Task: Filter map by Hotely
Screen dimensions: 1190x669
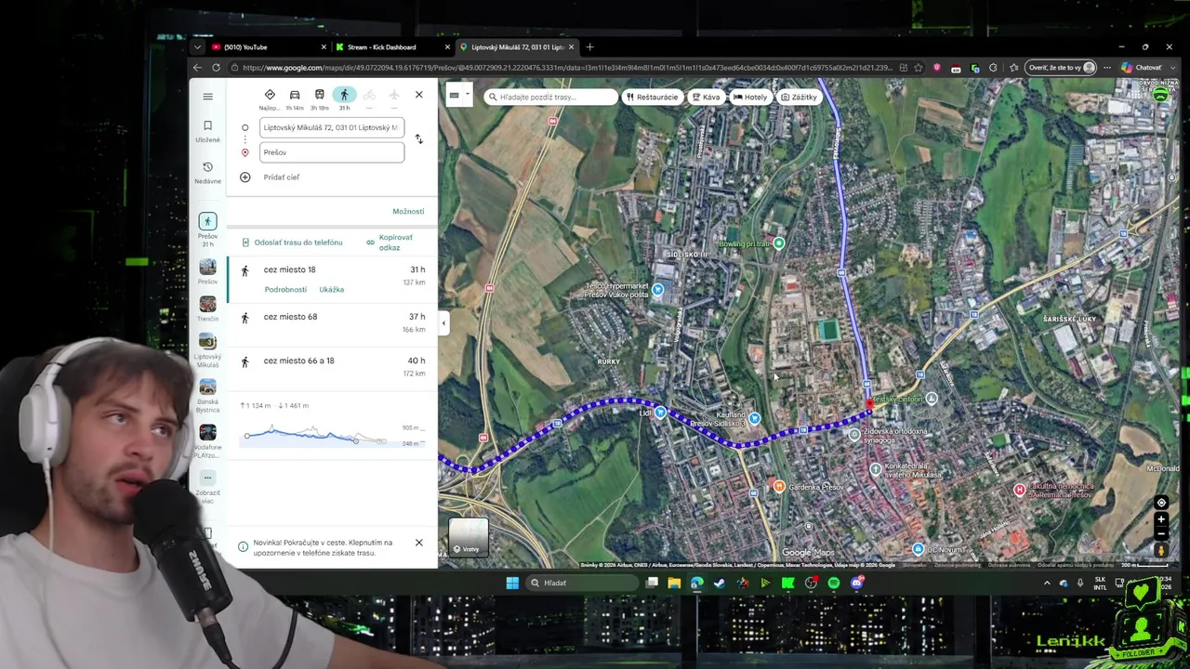Action: 750,97
